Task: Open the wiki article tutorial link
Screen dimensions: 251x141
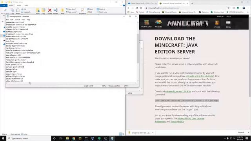Action: click(200, 76)
